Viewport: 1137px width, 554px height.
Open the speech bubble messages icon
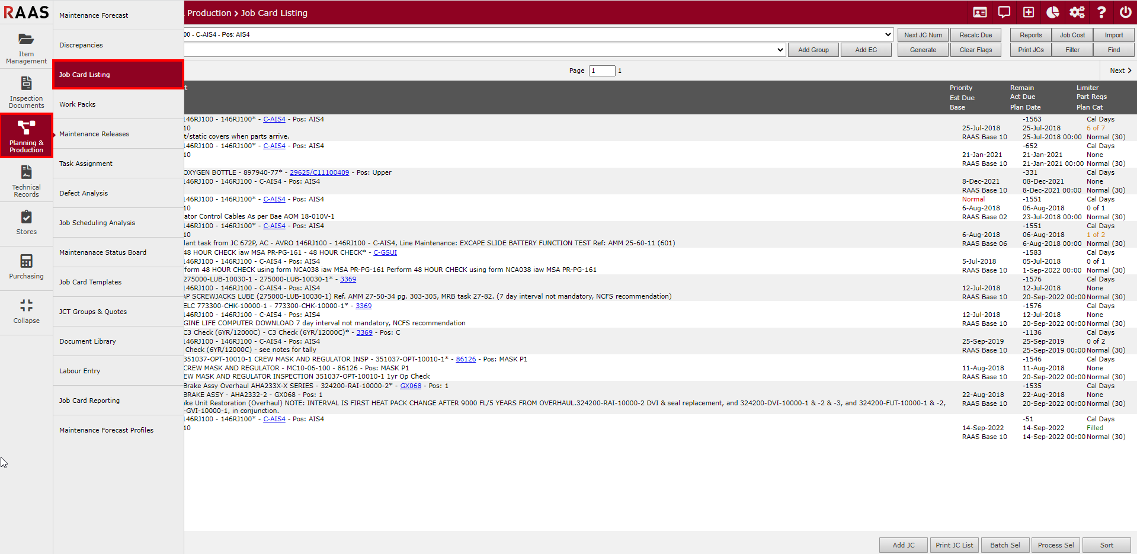point(1004,12)
